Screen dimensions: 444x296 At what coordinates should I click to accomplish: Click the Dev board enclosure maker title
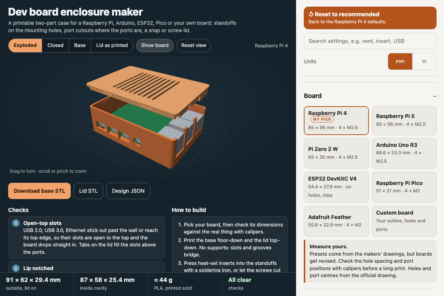tap(75, 12)
